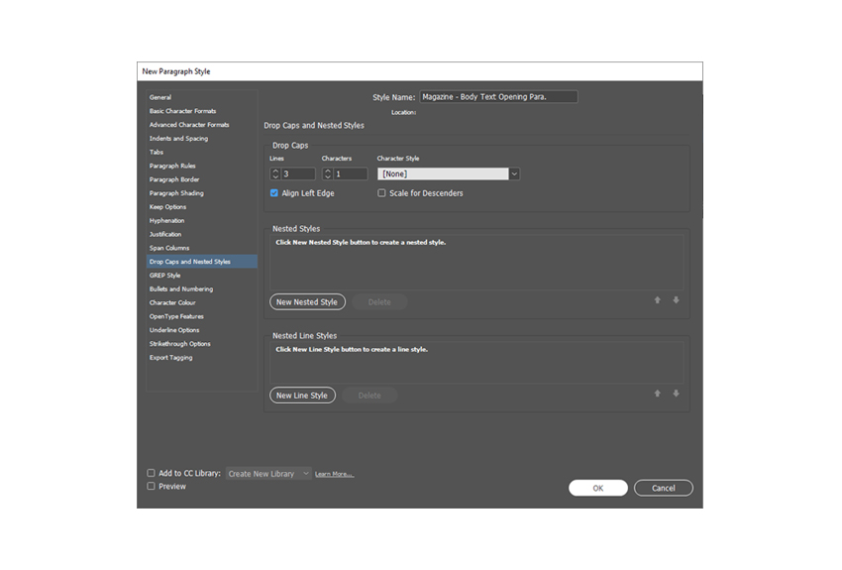Image resolution: width=842 pixels, height=570 pixels.
Task: Open Character Style dropdown arrow
Action: (514, 174)
